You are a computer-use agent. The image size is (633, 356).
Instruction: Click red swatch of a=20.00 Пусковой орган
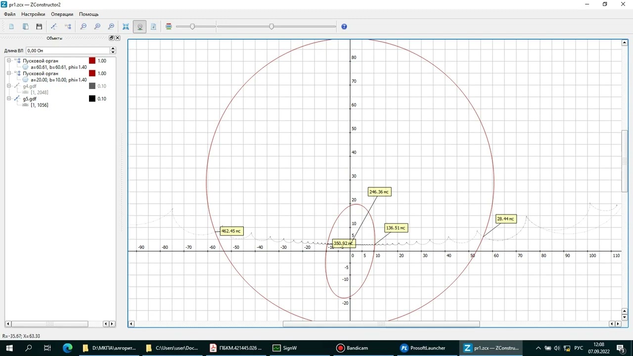click(x=92, y=73)
